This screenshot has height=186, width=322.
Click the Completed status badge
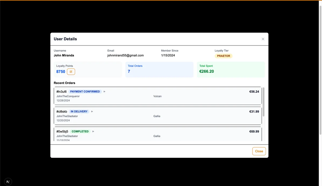[x=80, y=131]
